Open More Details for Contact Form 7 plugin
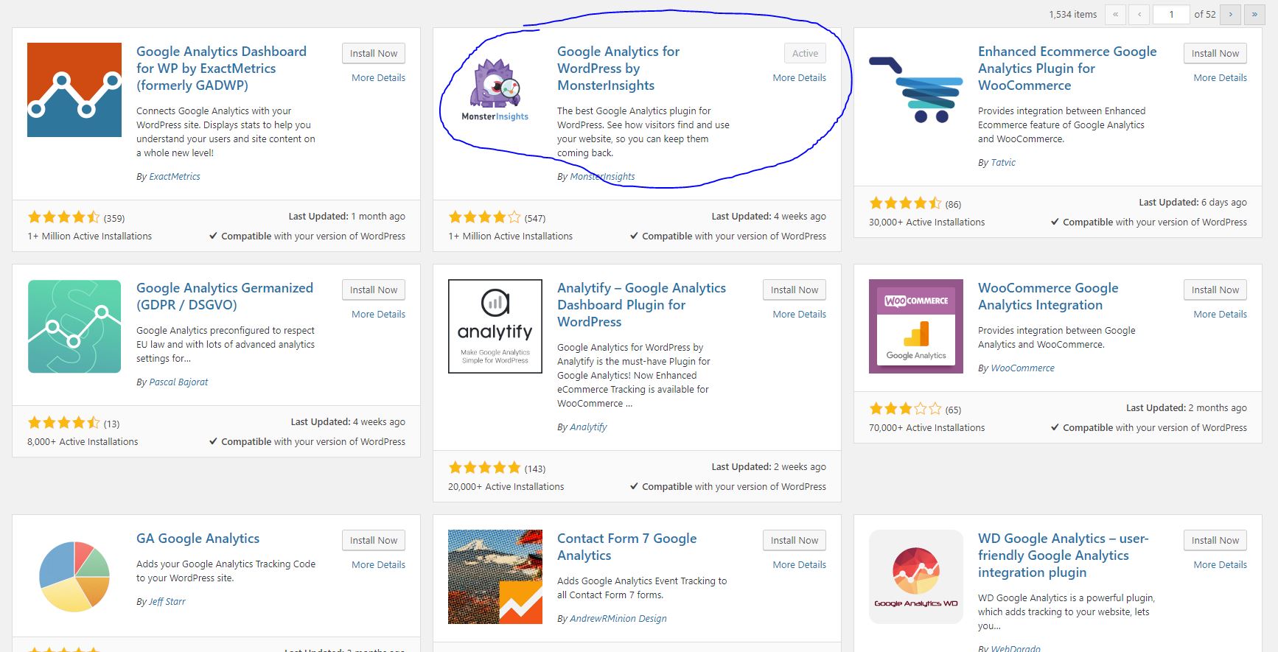Viewport: 1278px width, 652px height. [799, 564]
